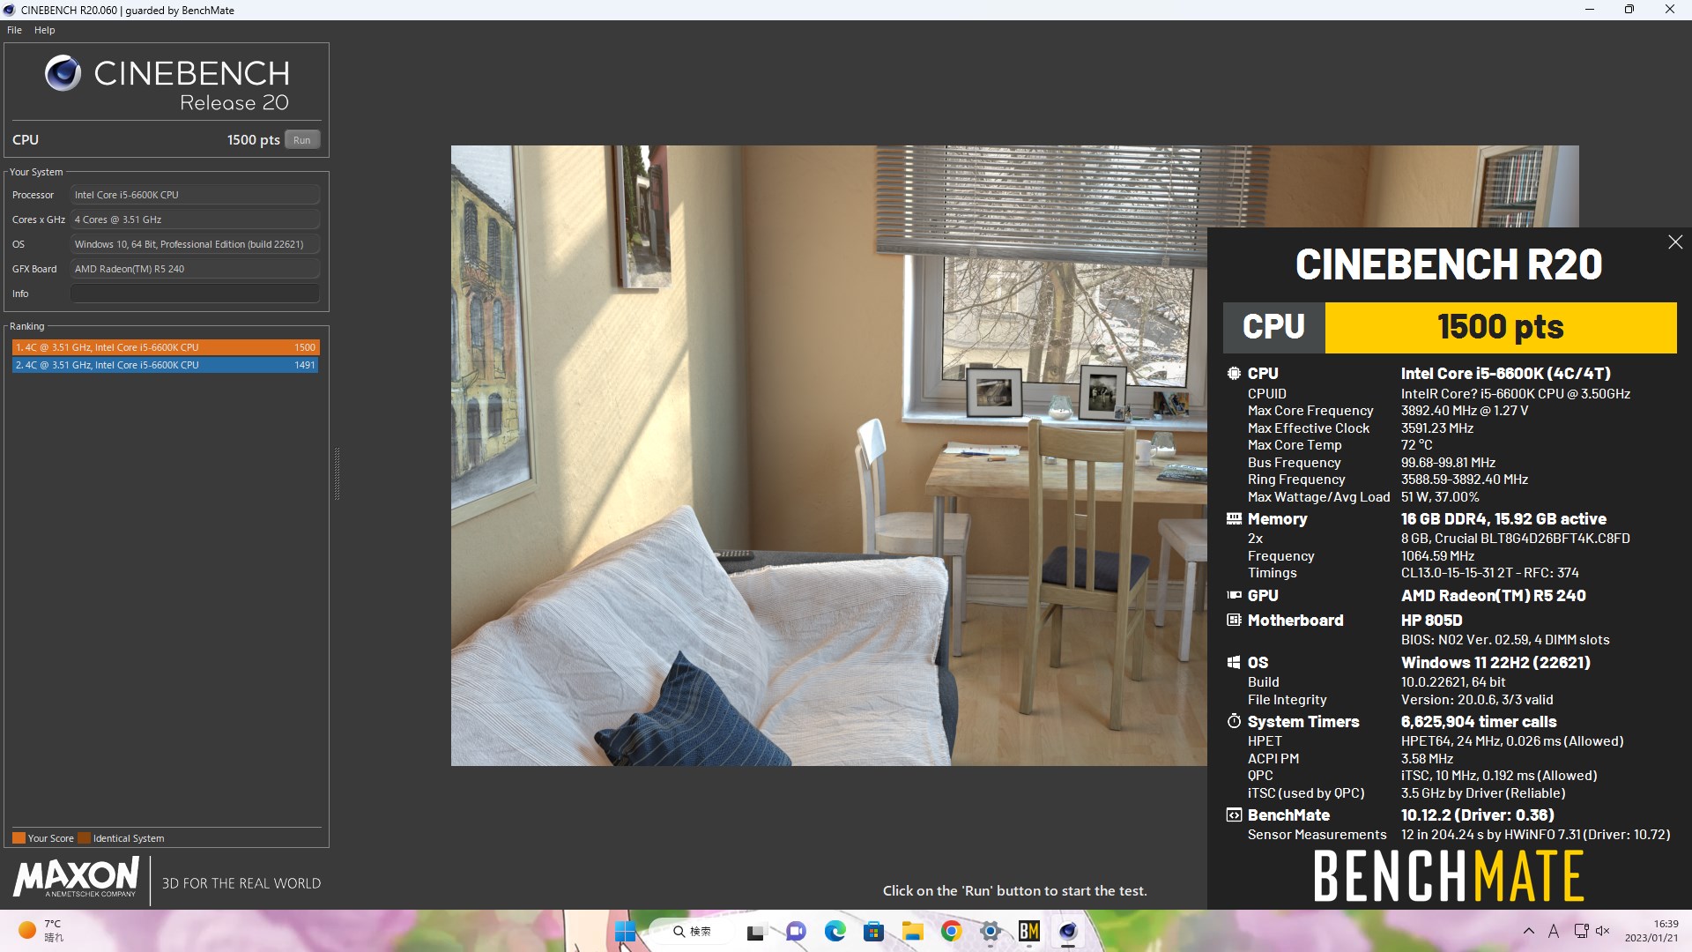The width and height of the screenshot is (1692, 952).
Task: Open the Windows Start menu
Action: 625,932
